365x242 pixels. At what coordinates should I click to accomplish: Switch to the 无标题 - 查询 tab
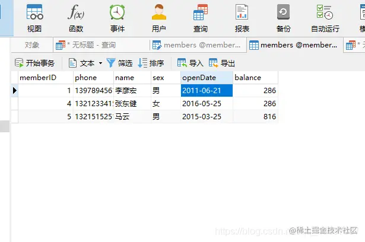(x=101, y=45)
